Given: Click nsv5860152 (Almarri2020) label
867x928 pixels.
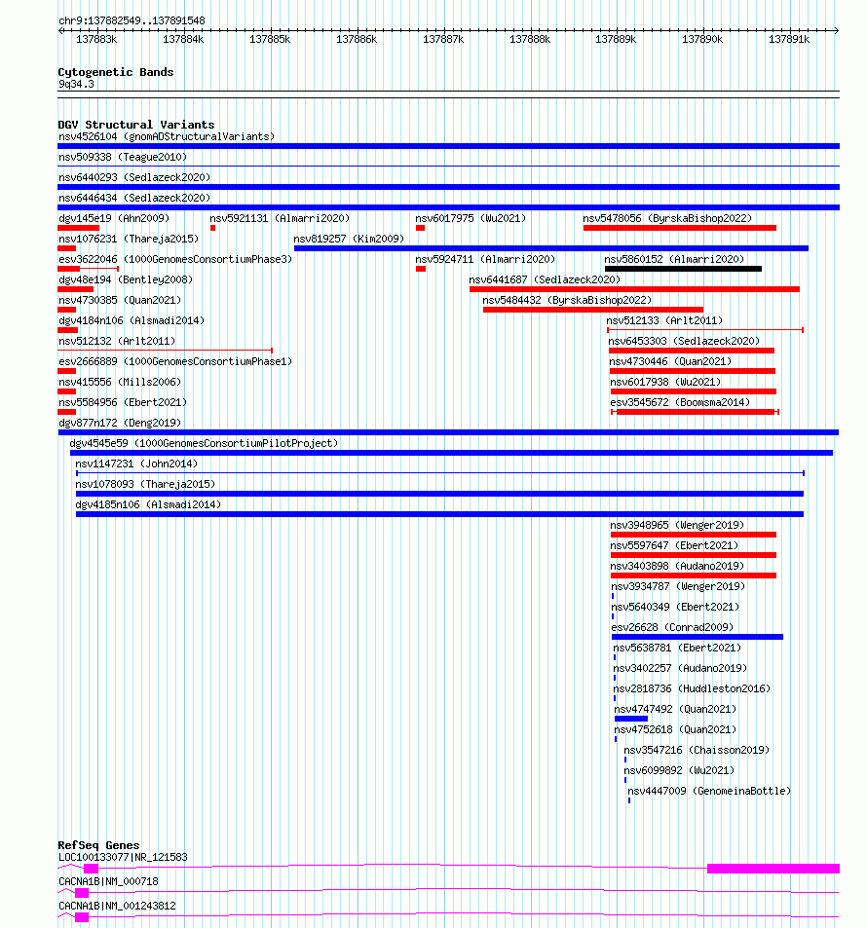Looking at the screenshot, I should coord(674,259).
